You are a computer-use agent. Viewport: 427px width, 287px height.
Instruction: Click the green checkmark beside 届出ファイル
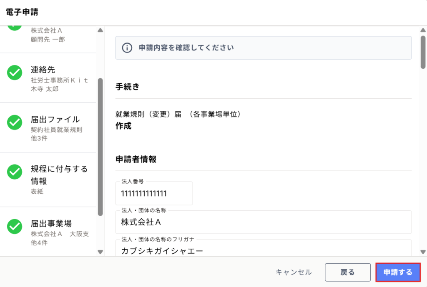coord(15,122)
